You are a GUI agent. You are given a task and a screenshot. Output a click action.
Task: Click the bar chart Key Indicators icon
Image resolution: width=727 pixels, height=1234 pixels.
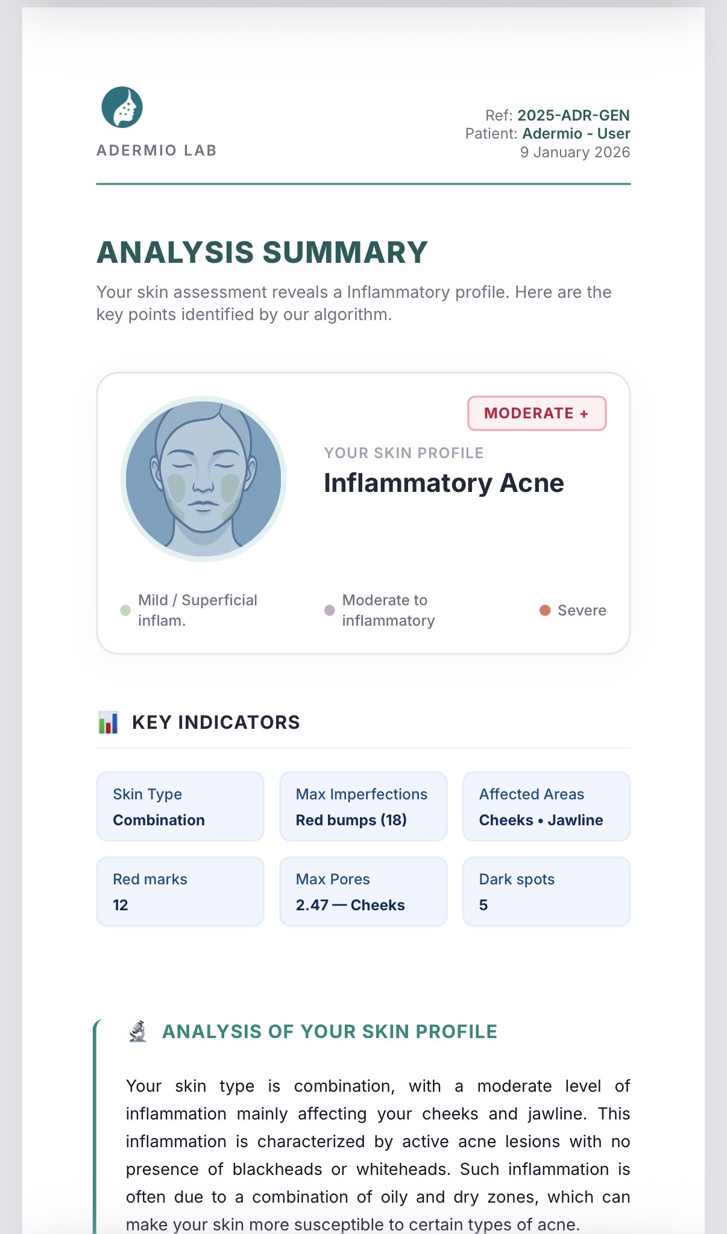click(109, 722)
